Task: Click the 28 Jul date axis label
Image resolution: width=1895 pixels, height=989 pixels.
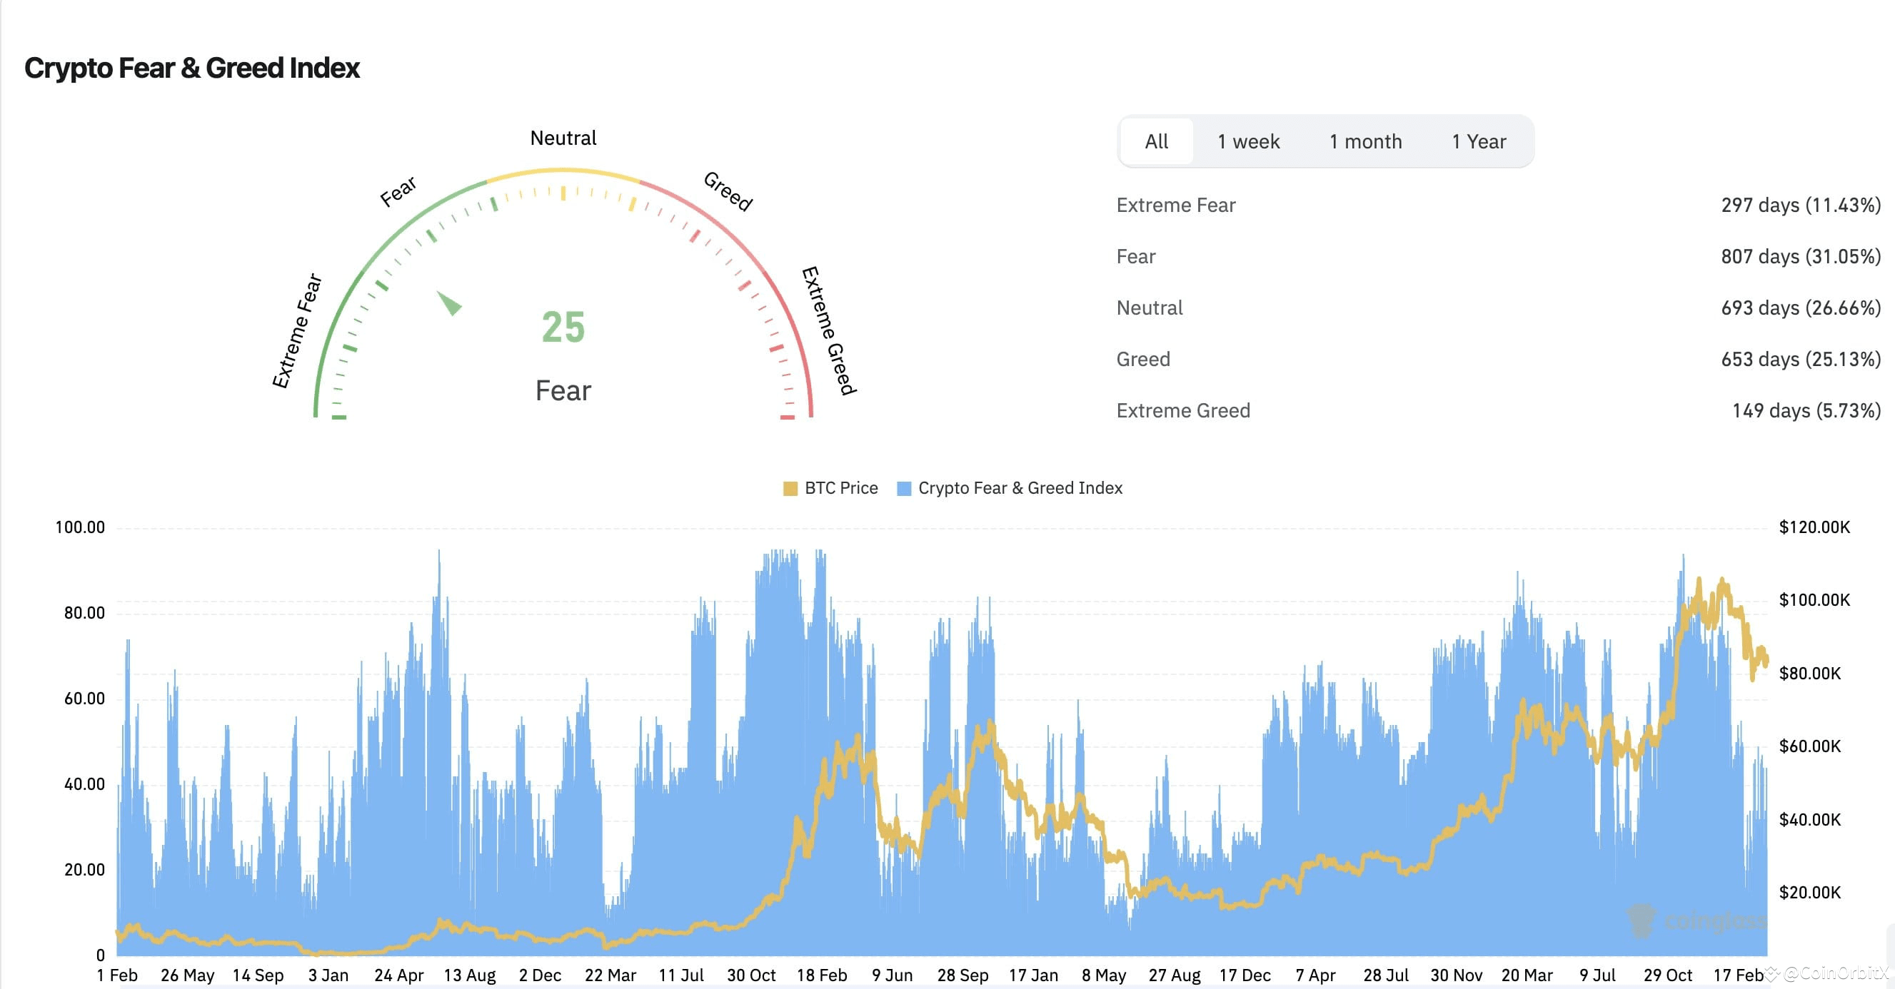Action: (1386, 975)
